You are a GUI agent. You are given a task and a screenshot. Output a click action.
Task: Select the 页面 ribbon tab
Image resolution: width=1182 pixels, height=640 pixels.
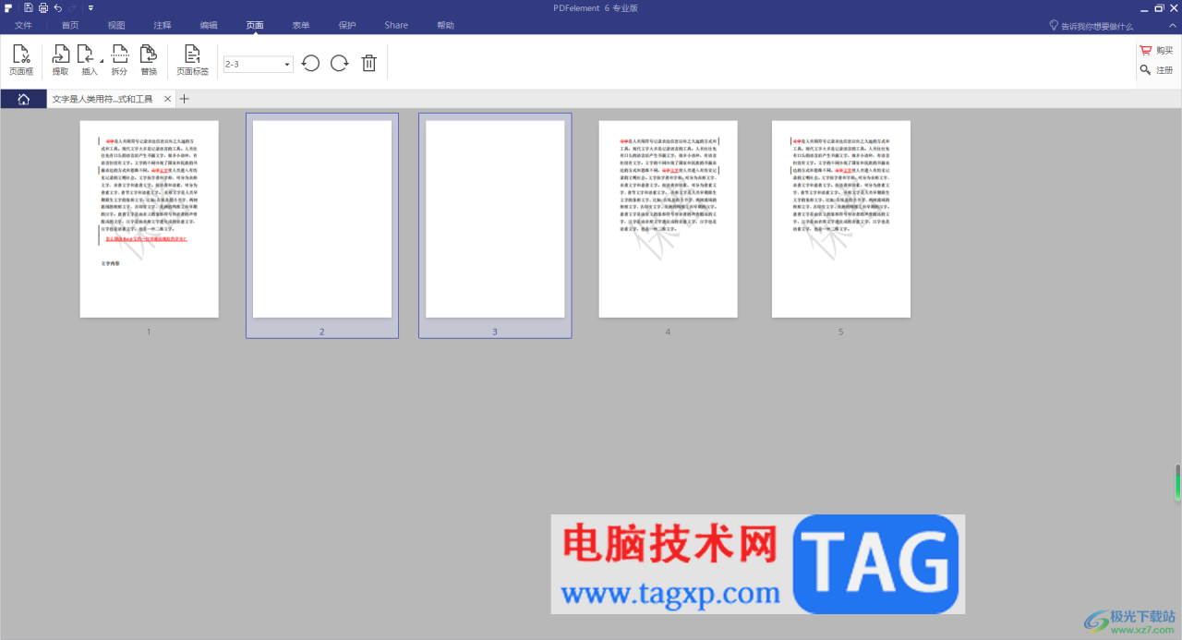[255, 25]
